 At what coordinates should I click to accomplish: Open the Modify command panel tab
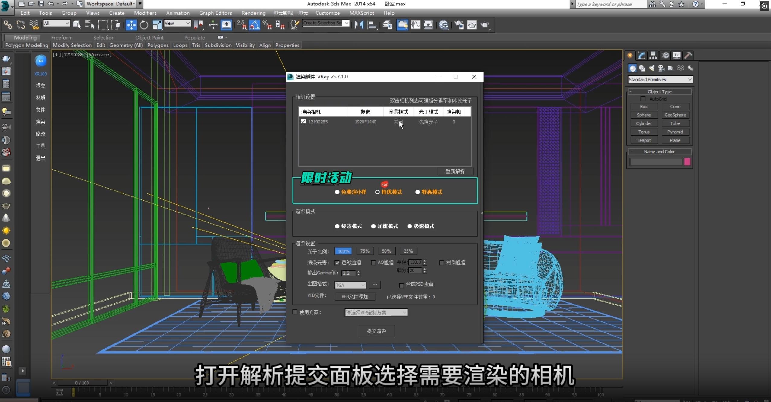tap(641, 56)
